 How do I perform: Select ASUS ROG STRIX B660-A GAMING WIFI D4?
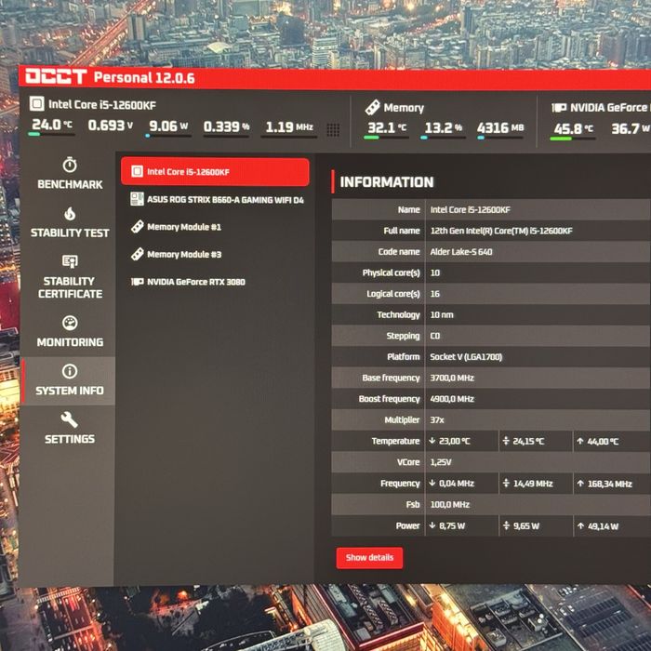217,199
